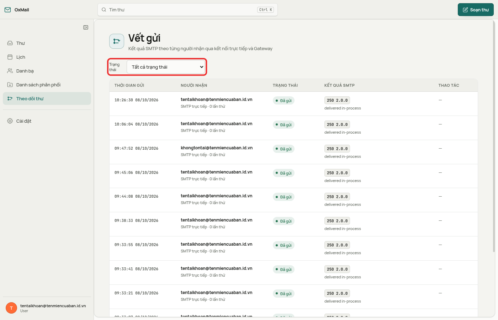Click the 250 2.0.0 code in 09:45:06 row

[x=337, y=173]
